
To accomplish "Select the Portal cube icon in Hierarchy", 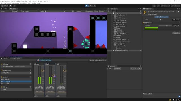I will tap(115, 38).
